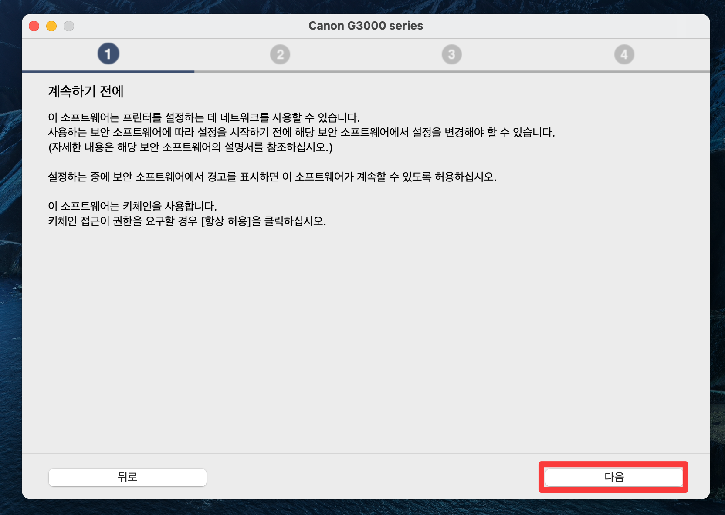Click the line mentioning 네트워크를 사용할 수 있습니다
Image resolution: width=725 pixels, height=515 pixels.
pos(204,117)
